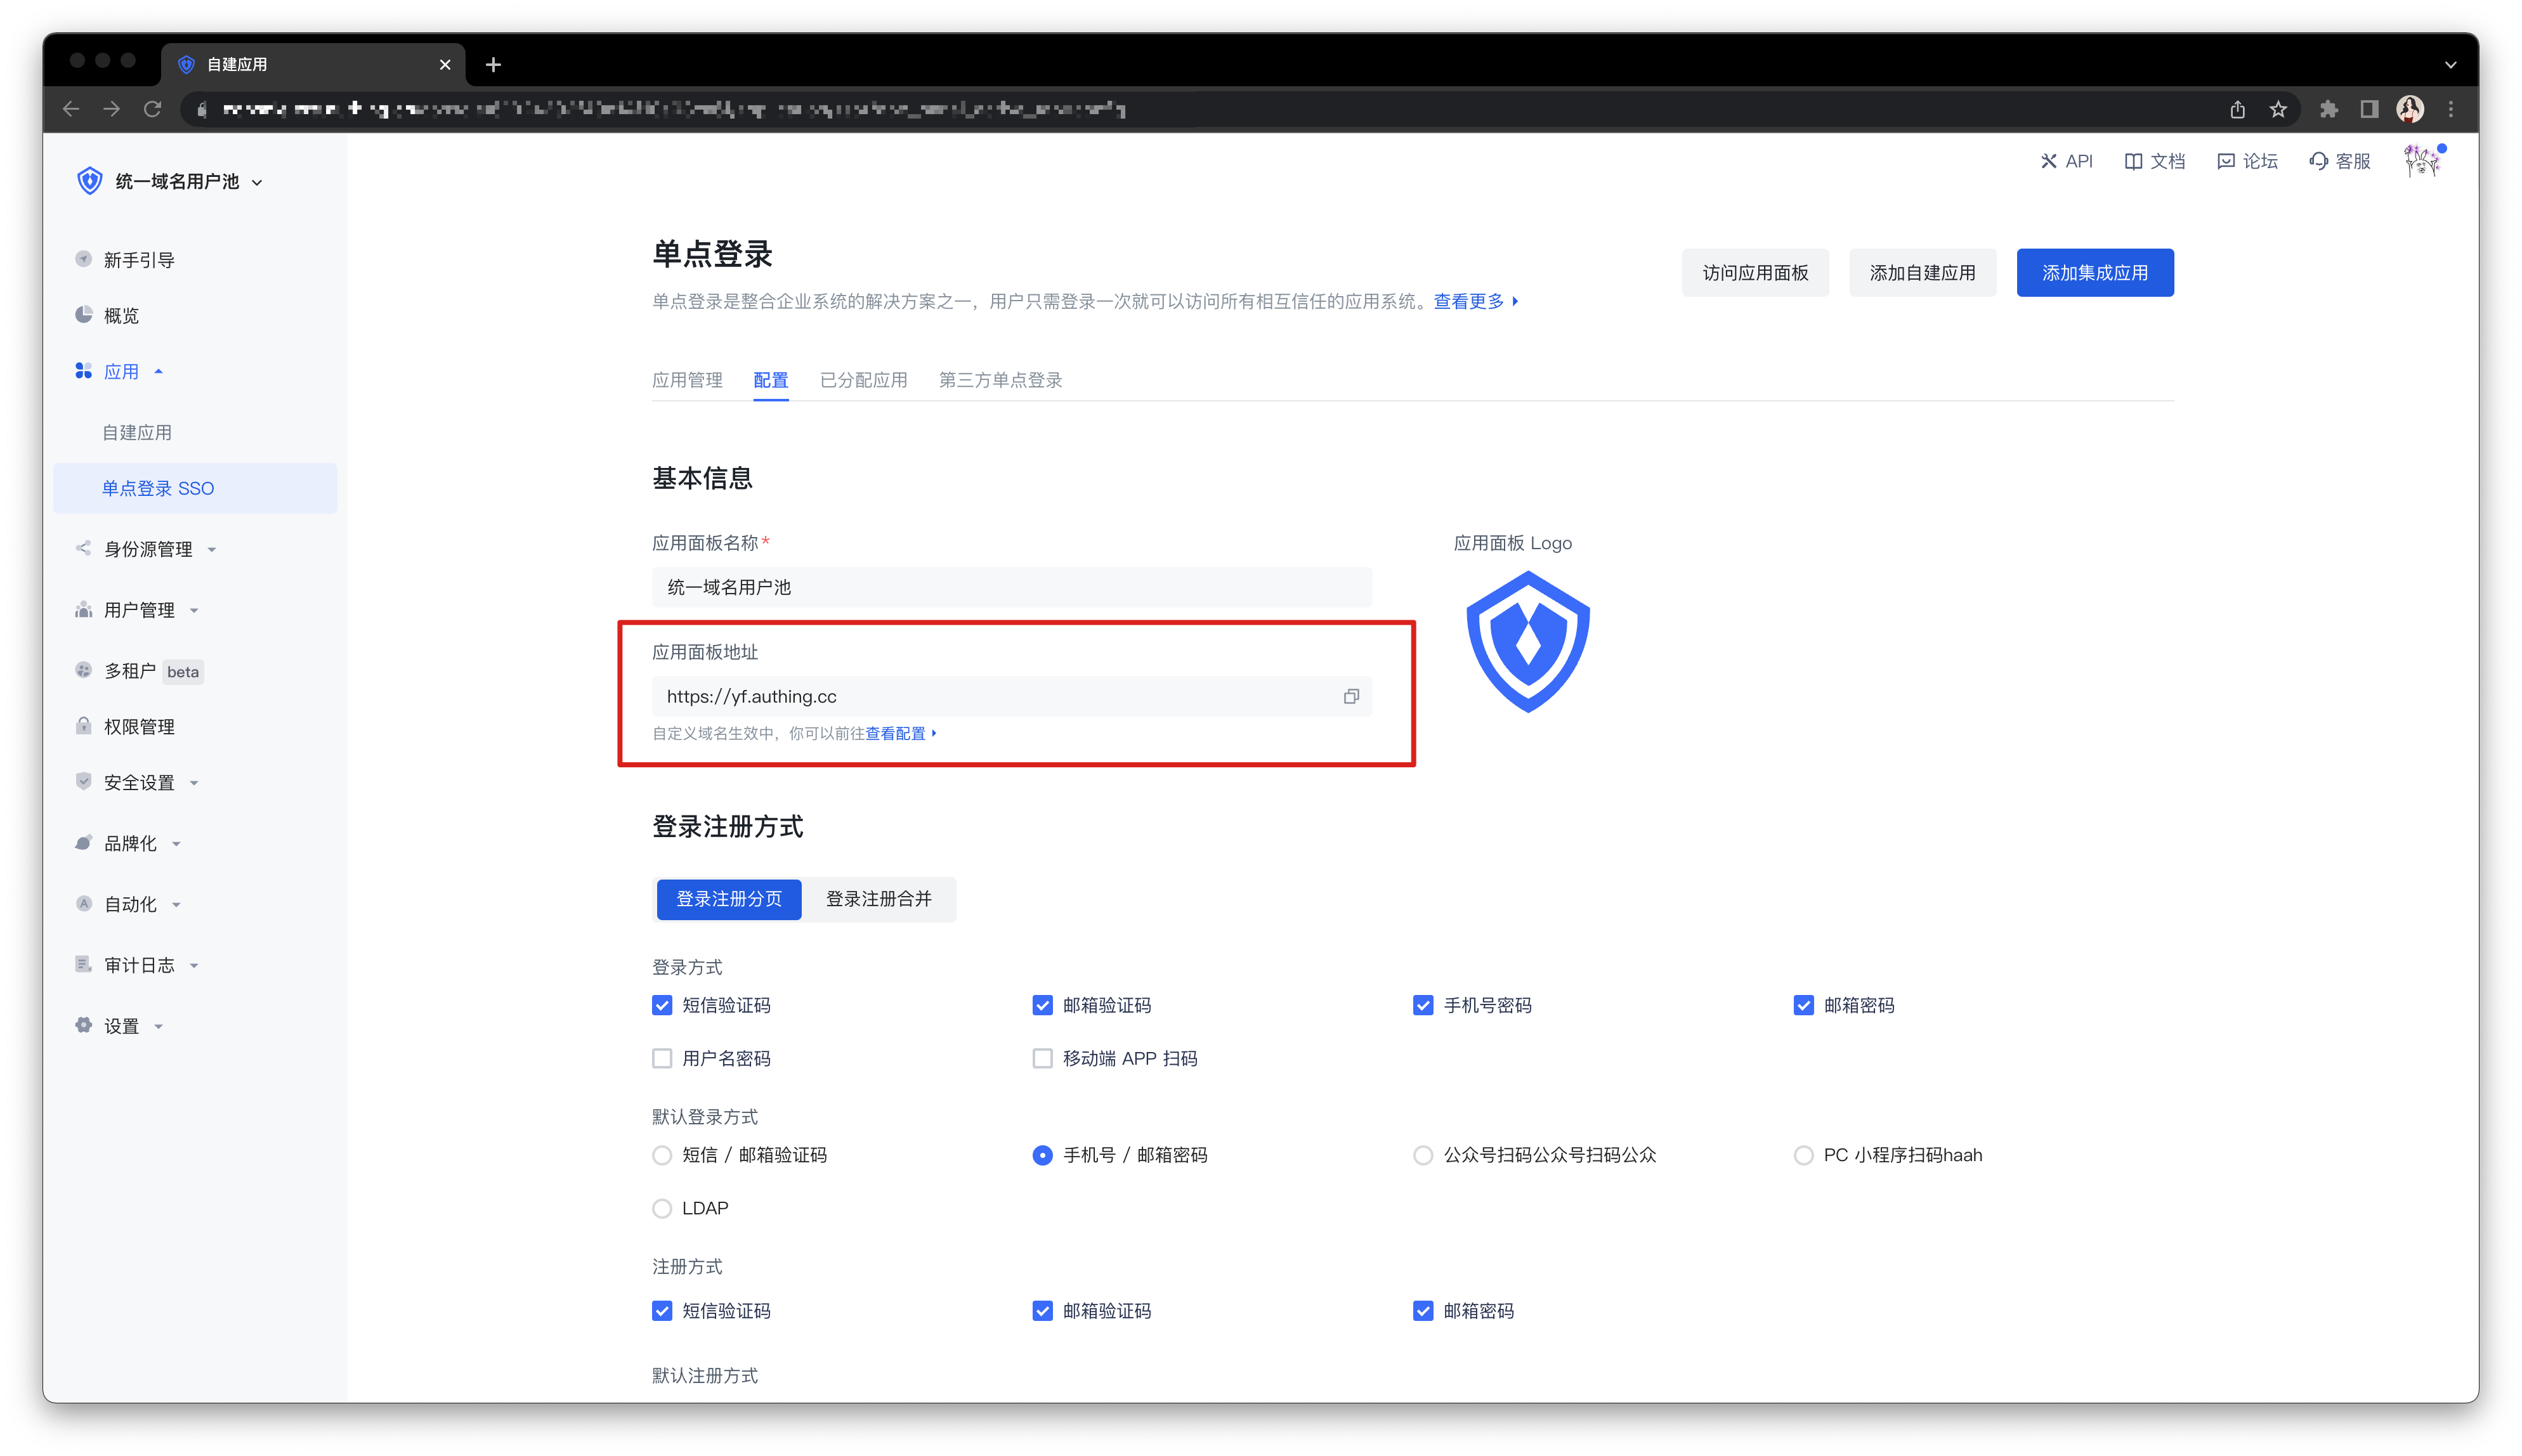Viewport: 2522px width, 1456px height.
Task: Click the 客服 support headset icon
Action: tap(2318, 161)
